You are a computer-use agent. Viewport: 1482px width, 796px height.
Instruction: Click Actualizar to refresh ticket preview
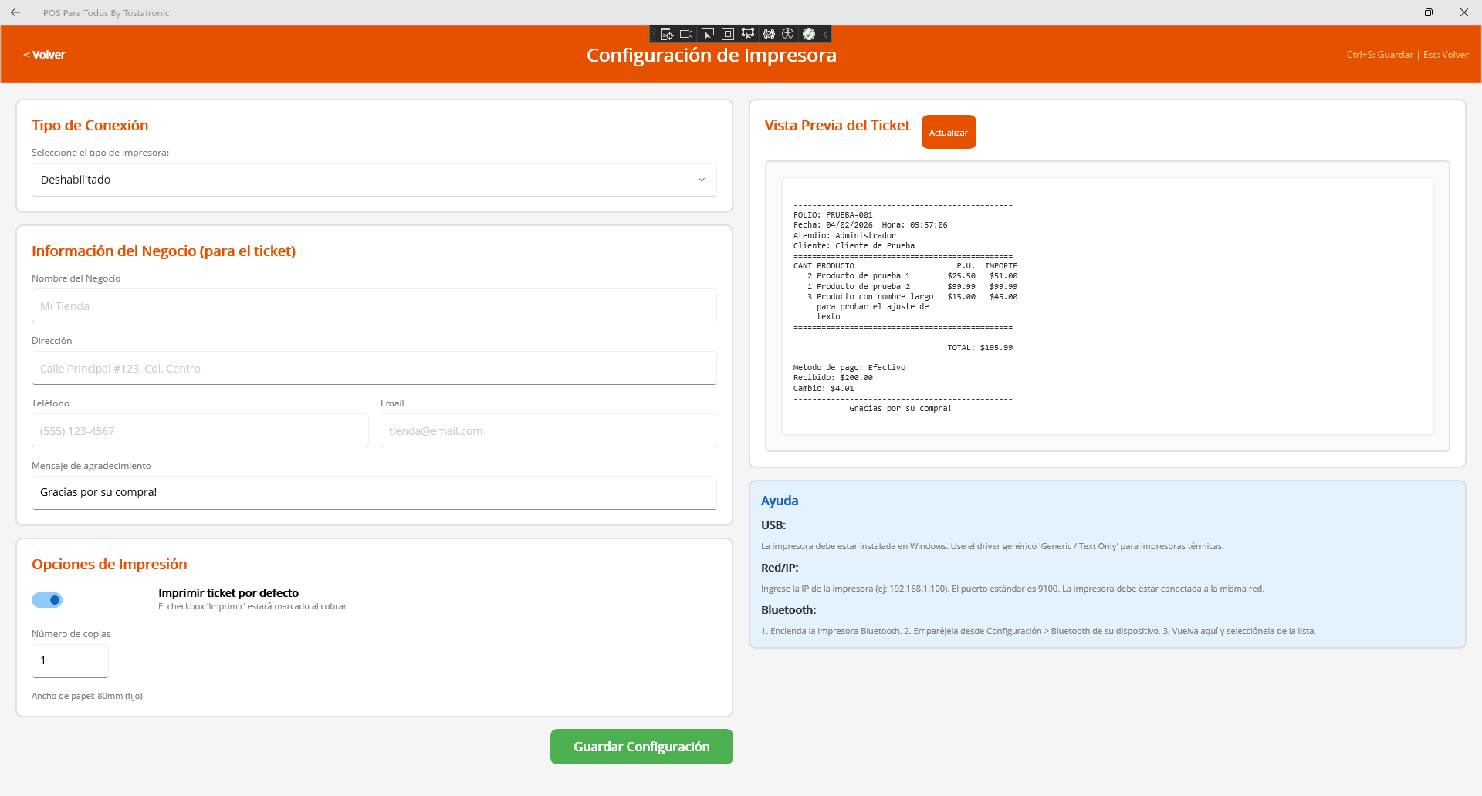click(x=948, y=133)
